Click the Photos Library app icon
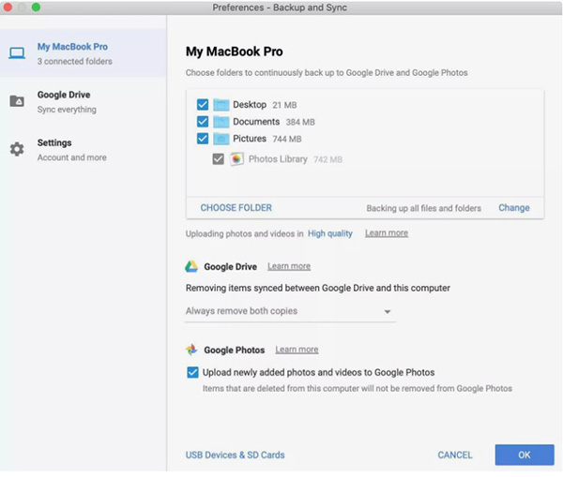 coord(236,159)
